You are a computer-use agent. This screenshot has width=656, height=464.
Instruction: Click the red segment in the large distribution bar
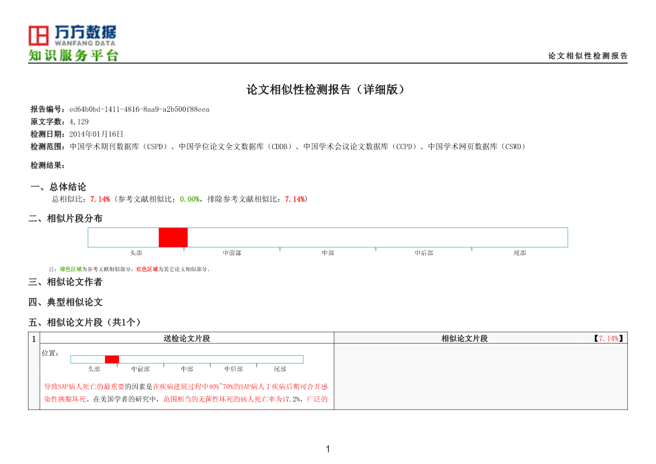pos(173,238)
